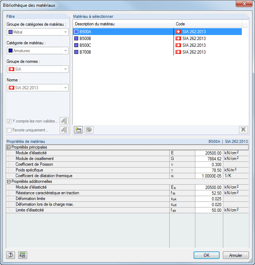
Task: Click specific weight value 78.50
Action: point(209,170)
